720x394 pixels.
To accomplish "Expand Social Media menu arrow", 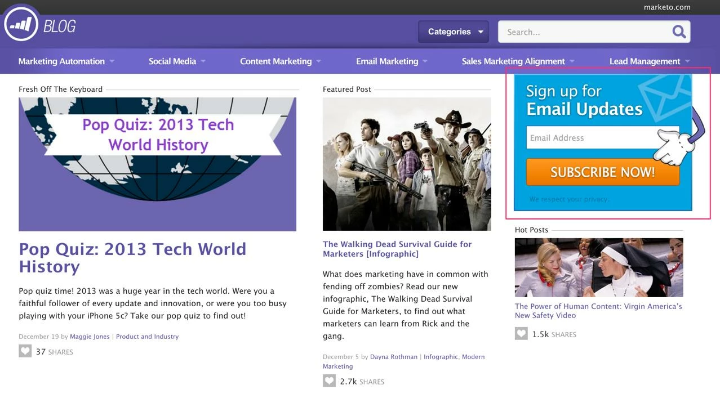I will coord(203,61).
